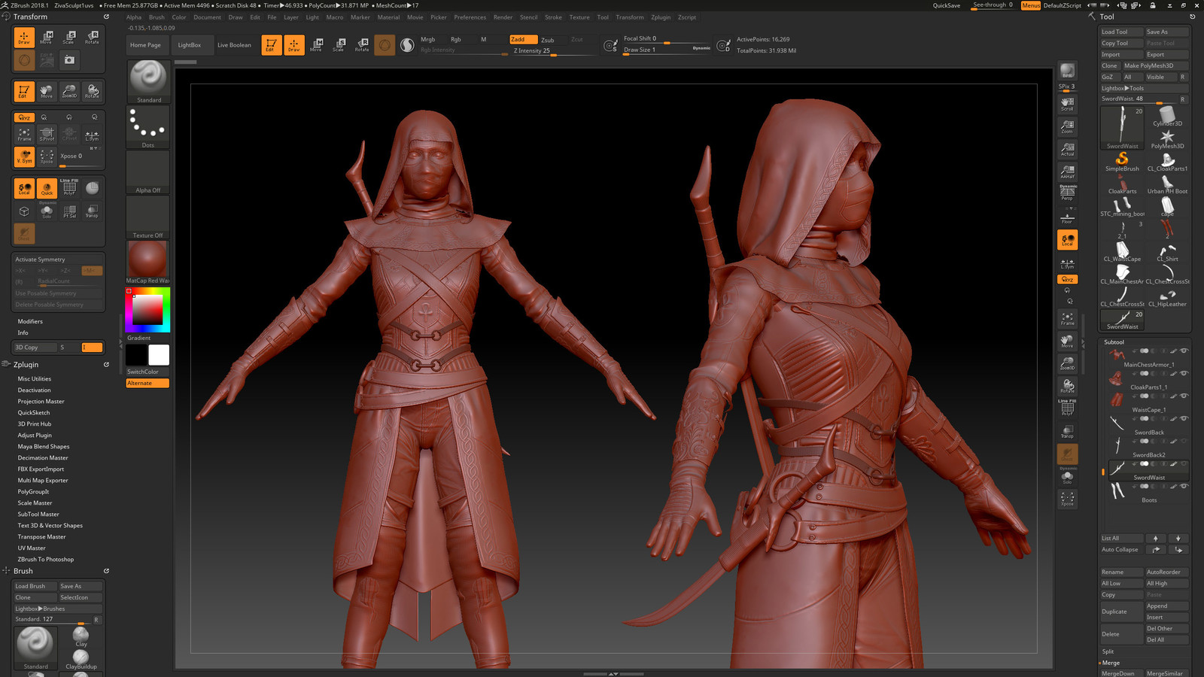This screenshot has width=1204, height=677.
Task: Toggle the Persp perspective view
Action: (1067, 193)
